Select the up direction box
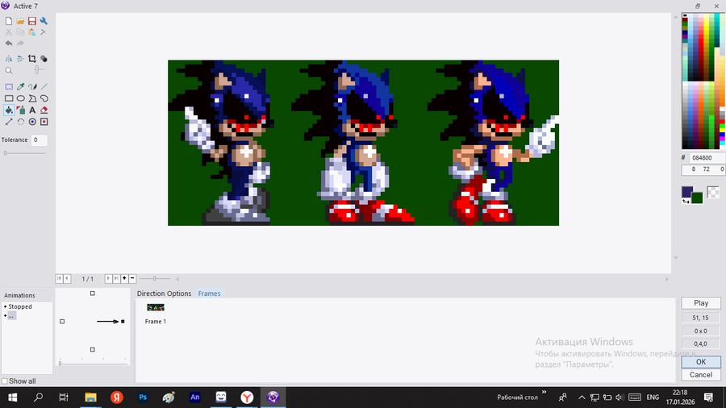The width and height of the screenshot is (726, 408). [x=93, y=294]
